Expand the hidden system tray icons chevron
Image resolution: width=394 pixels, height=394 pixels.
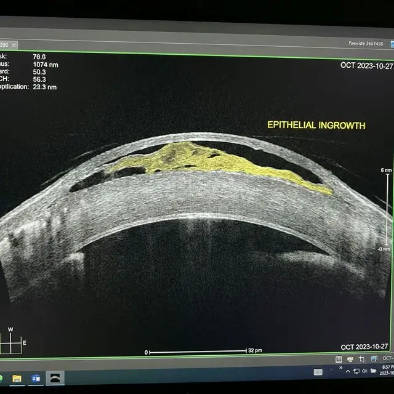pyautogui.click(x=348, y=371)
